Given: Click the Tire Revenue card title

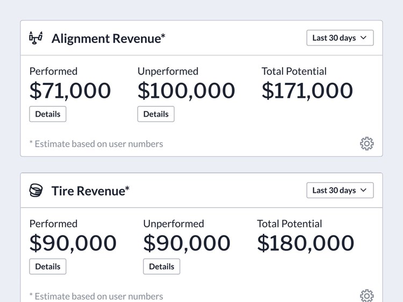Looking at the screenshot, I should [x=90, y=190].
